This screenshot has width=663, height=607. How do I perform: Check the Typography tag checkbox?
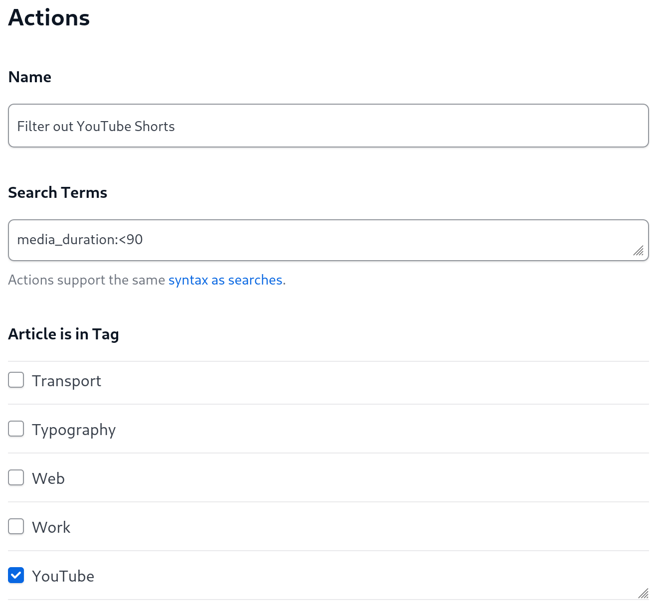(16, 429)
